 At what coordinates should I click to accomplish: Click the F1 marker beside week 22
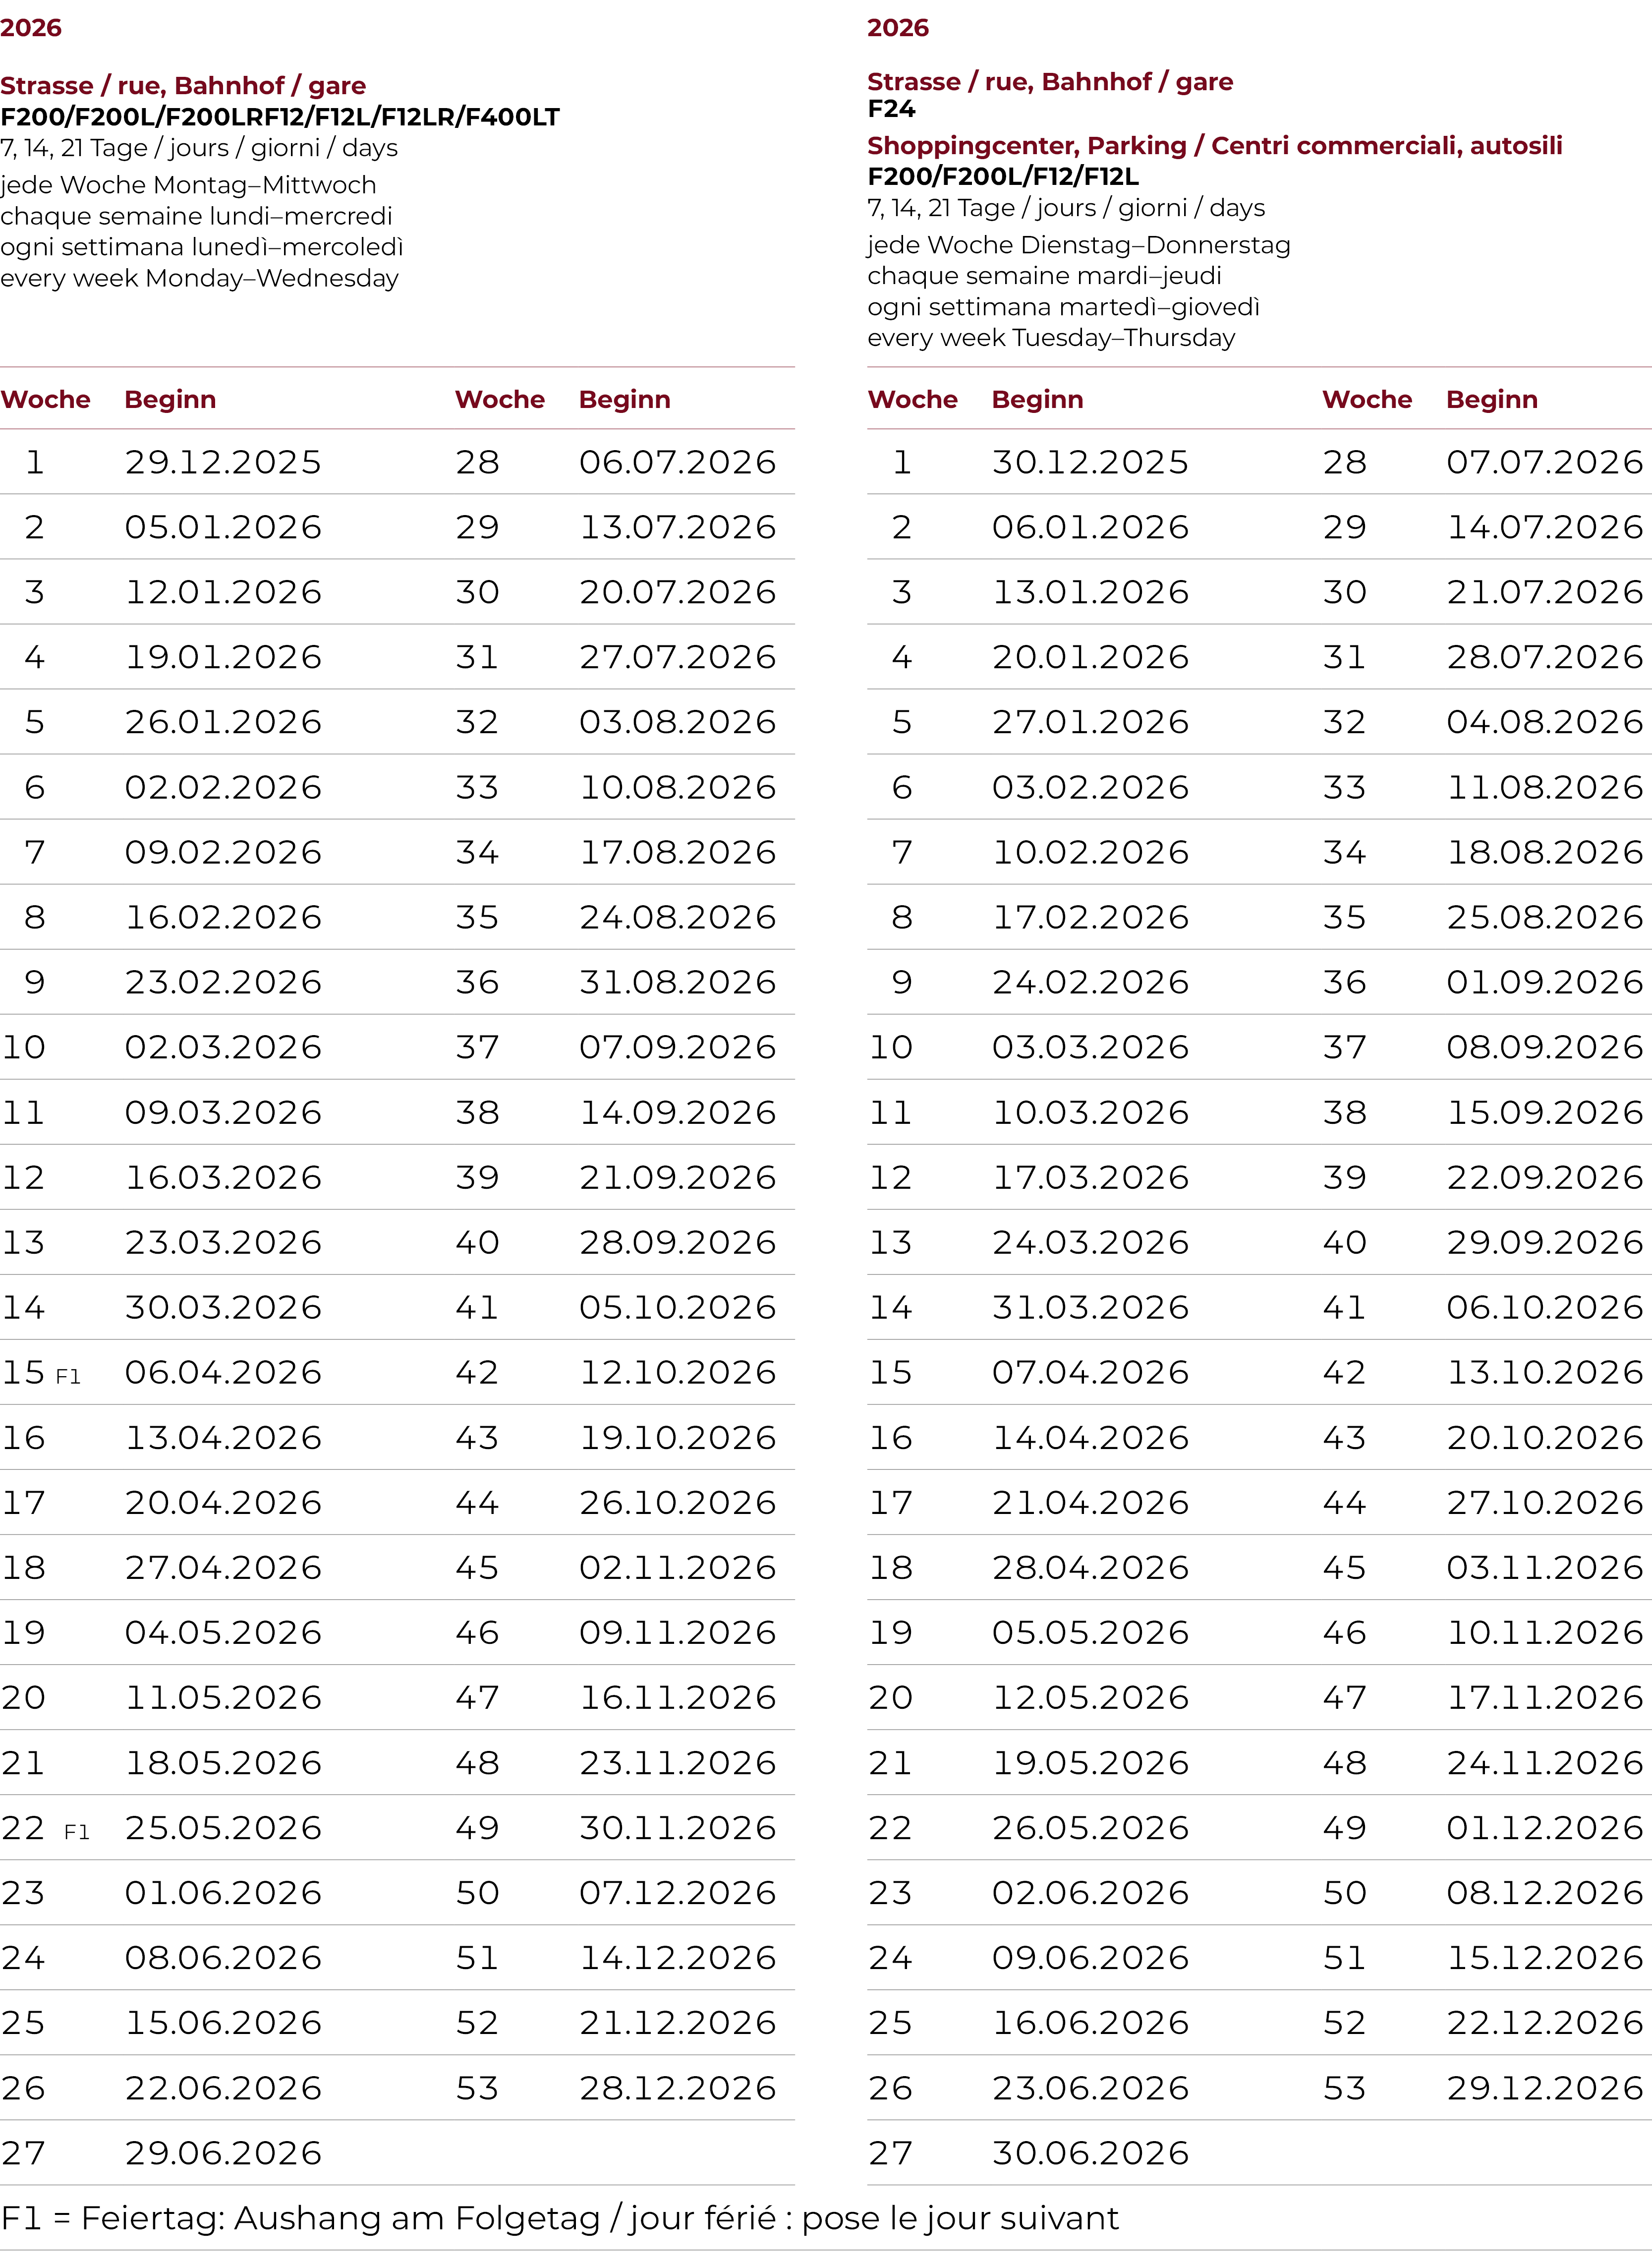pyautogui.click(x=77, y=1832)
